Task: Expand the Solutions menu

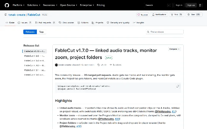Action: click(34, 5)
